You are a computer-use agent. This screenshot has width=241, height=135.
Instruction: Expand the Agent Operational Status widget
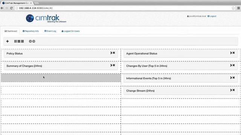[x=231, y=53]
